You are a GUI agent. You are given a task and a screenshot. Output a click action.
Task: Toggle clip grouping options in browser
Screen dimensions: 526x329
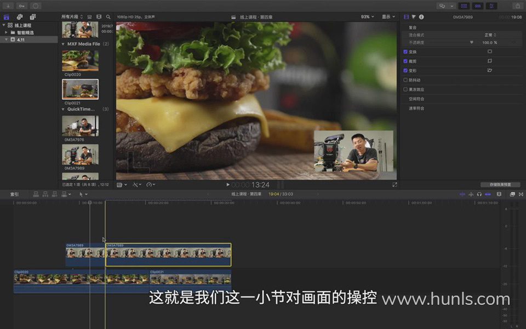click(89, 17)
